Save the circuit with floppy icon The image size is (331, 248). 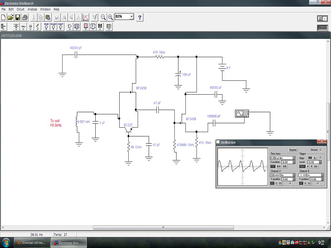point(18,17)
